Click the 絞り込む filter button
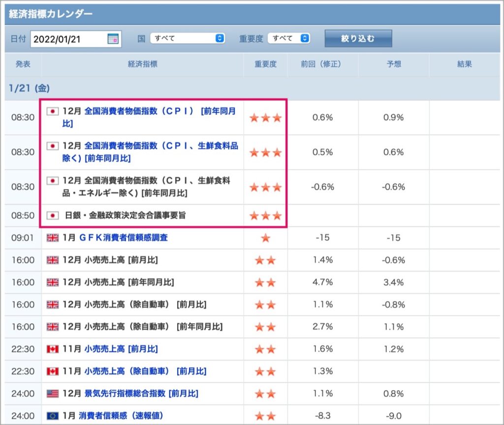 click(358, 38)
